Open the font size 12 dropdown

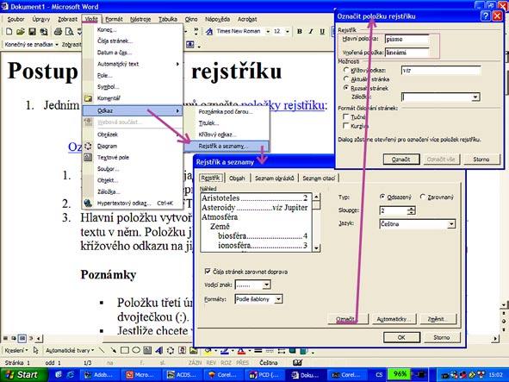288,32
